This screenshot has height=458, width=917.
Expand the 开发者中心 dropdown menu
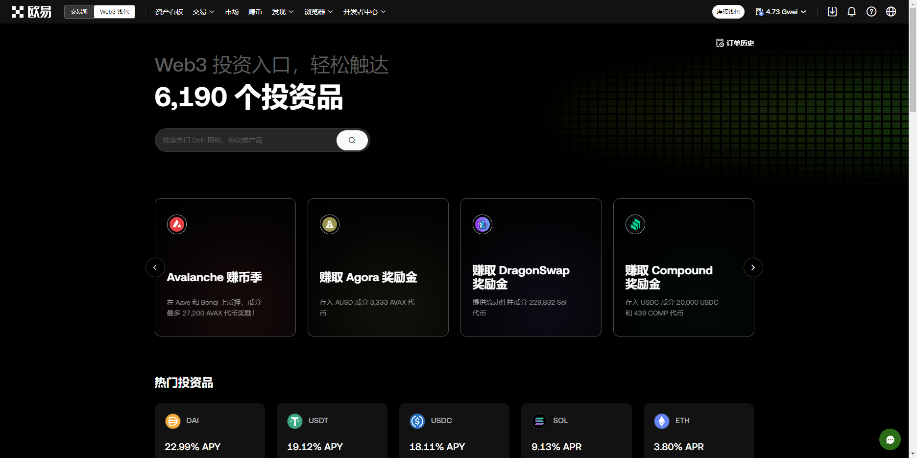[x=364, y=12]
